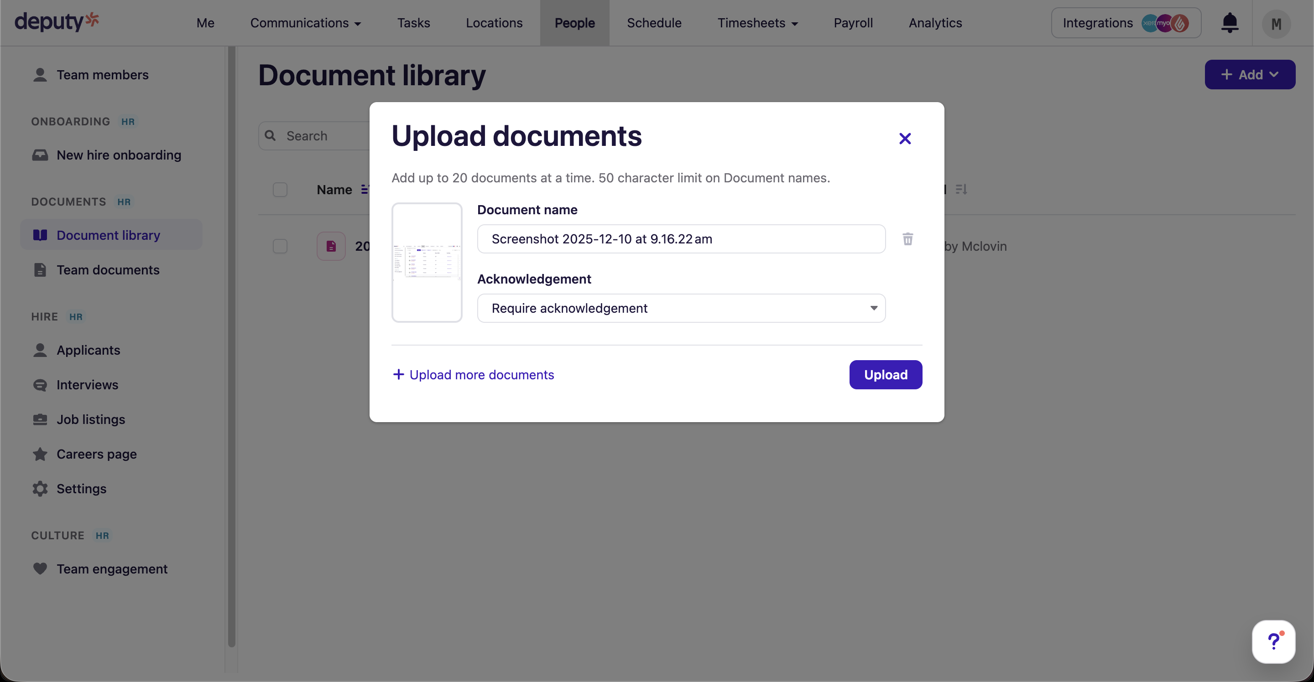Switch to the Schedule tab
Viewport: 1314px width, 682px height.
654,22
